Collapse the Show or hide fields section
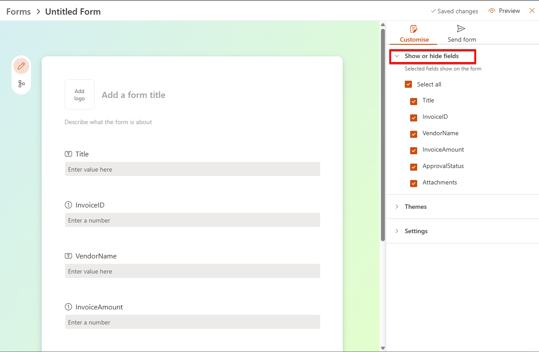Image resolution: width=539 pixels, height=352 pixels. point(397,56)
